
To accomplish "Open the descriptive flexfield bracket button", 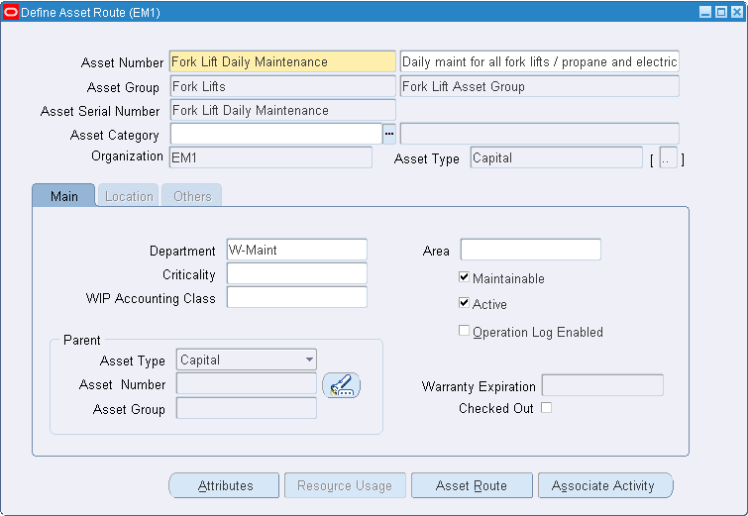I will tap(668, 157).
